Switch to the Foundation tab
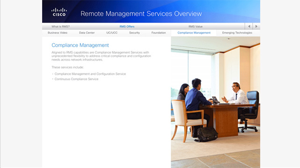Screen dimensions: 300x168 (x=158, y=33)
